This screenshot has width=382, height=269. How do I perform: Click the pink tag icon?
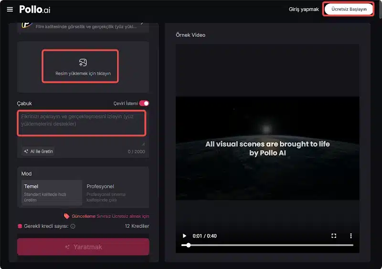66,216
